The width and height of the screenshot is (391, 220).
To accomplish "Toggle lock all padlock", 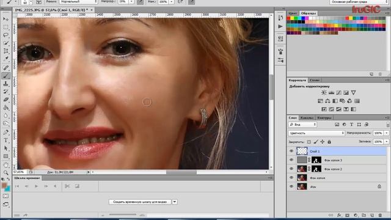I will click(329, 142).
